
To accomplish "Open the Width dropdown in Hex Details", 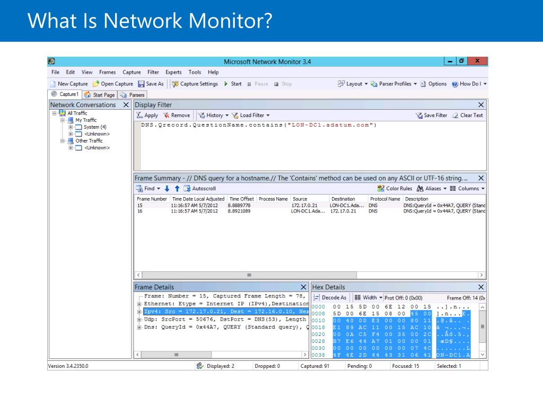I will (x=368, y=298).
